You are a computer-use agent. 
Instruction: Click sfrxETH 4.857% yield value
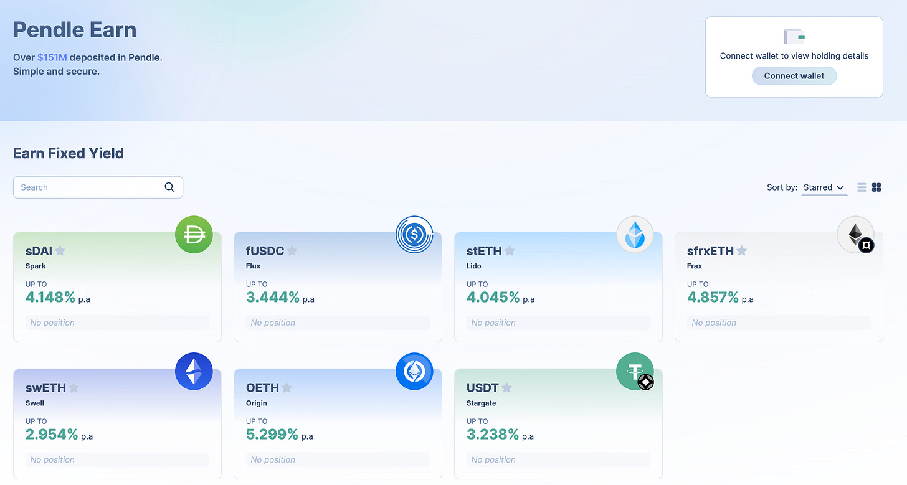pyautogui.click(x=713, y=298)
